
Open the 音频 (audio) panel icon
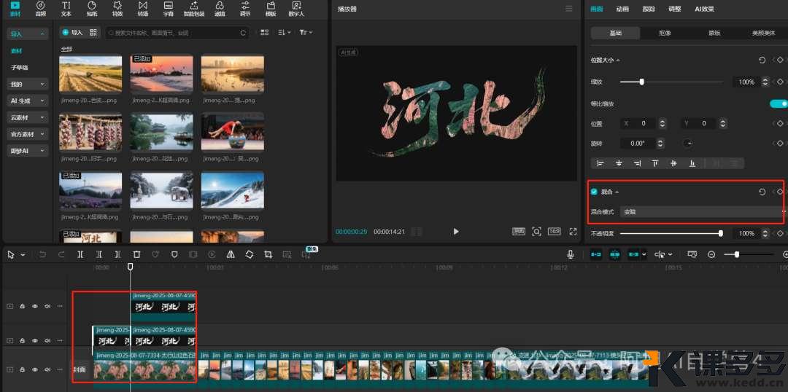pos(40,8)
